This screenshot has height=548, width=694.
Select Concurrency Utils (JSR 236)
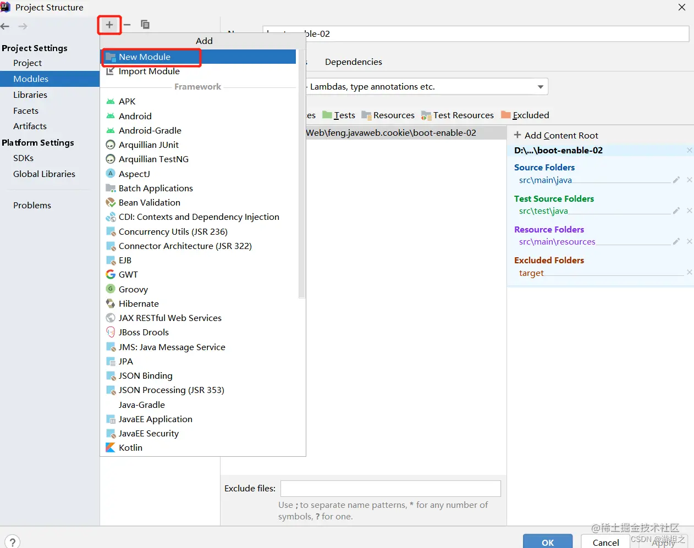point(199,231)
